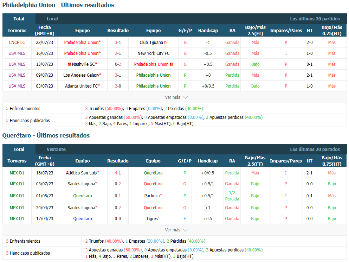Select the Total tab in Querétaro results

19,149
